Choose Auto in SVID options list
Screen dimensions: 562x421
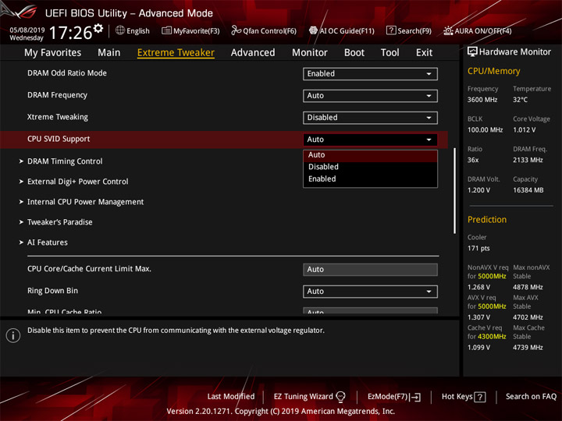[x=370, y=155]
